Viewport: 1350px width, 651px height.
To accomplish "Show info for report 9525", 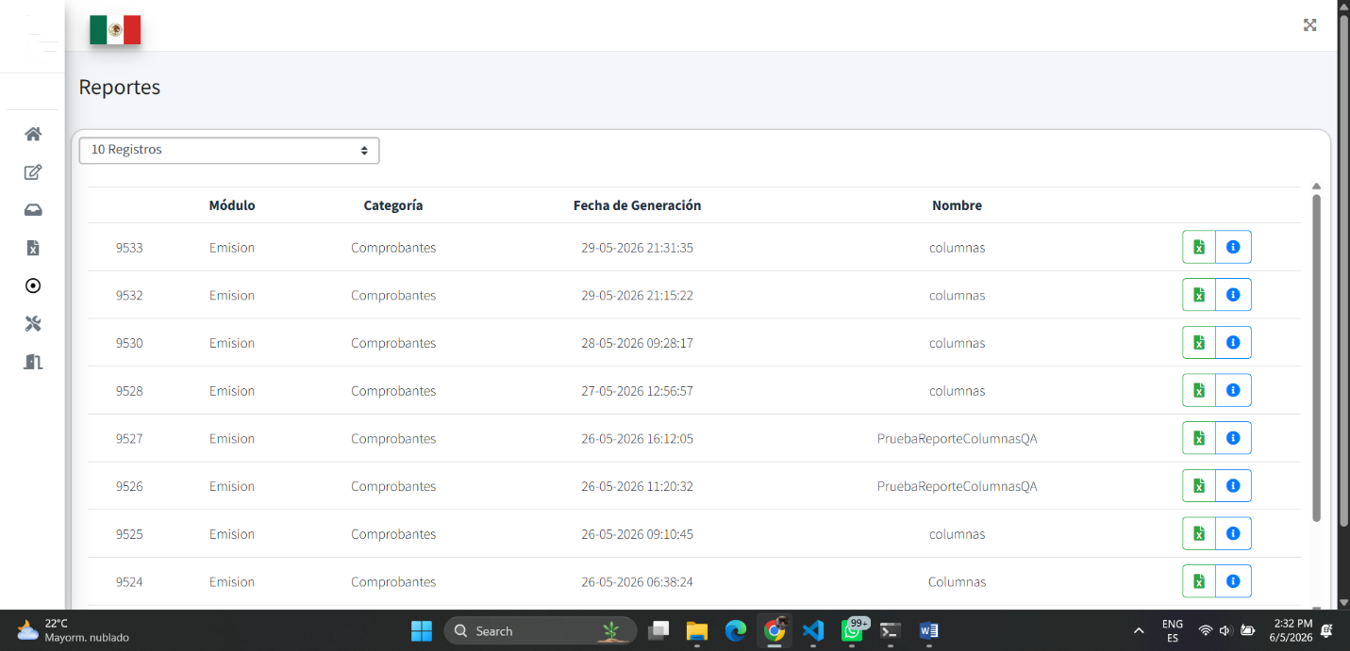I will point(1233,533).
